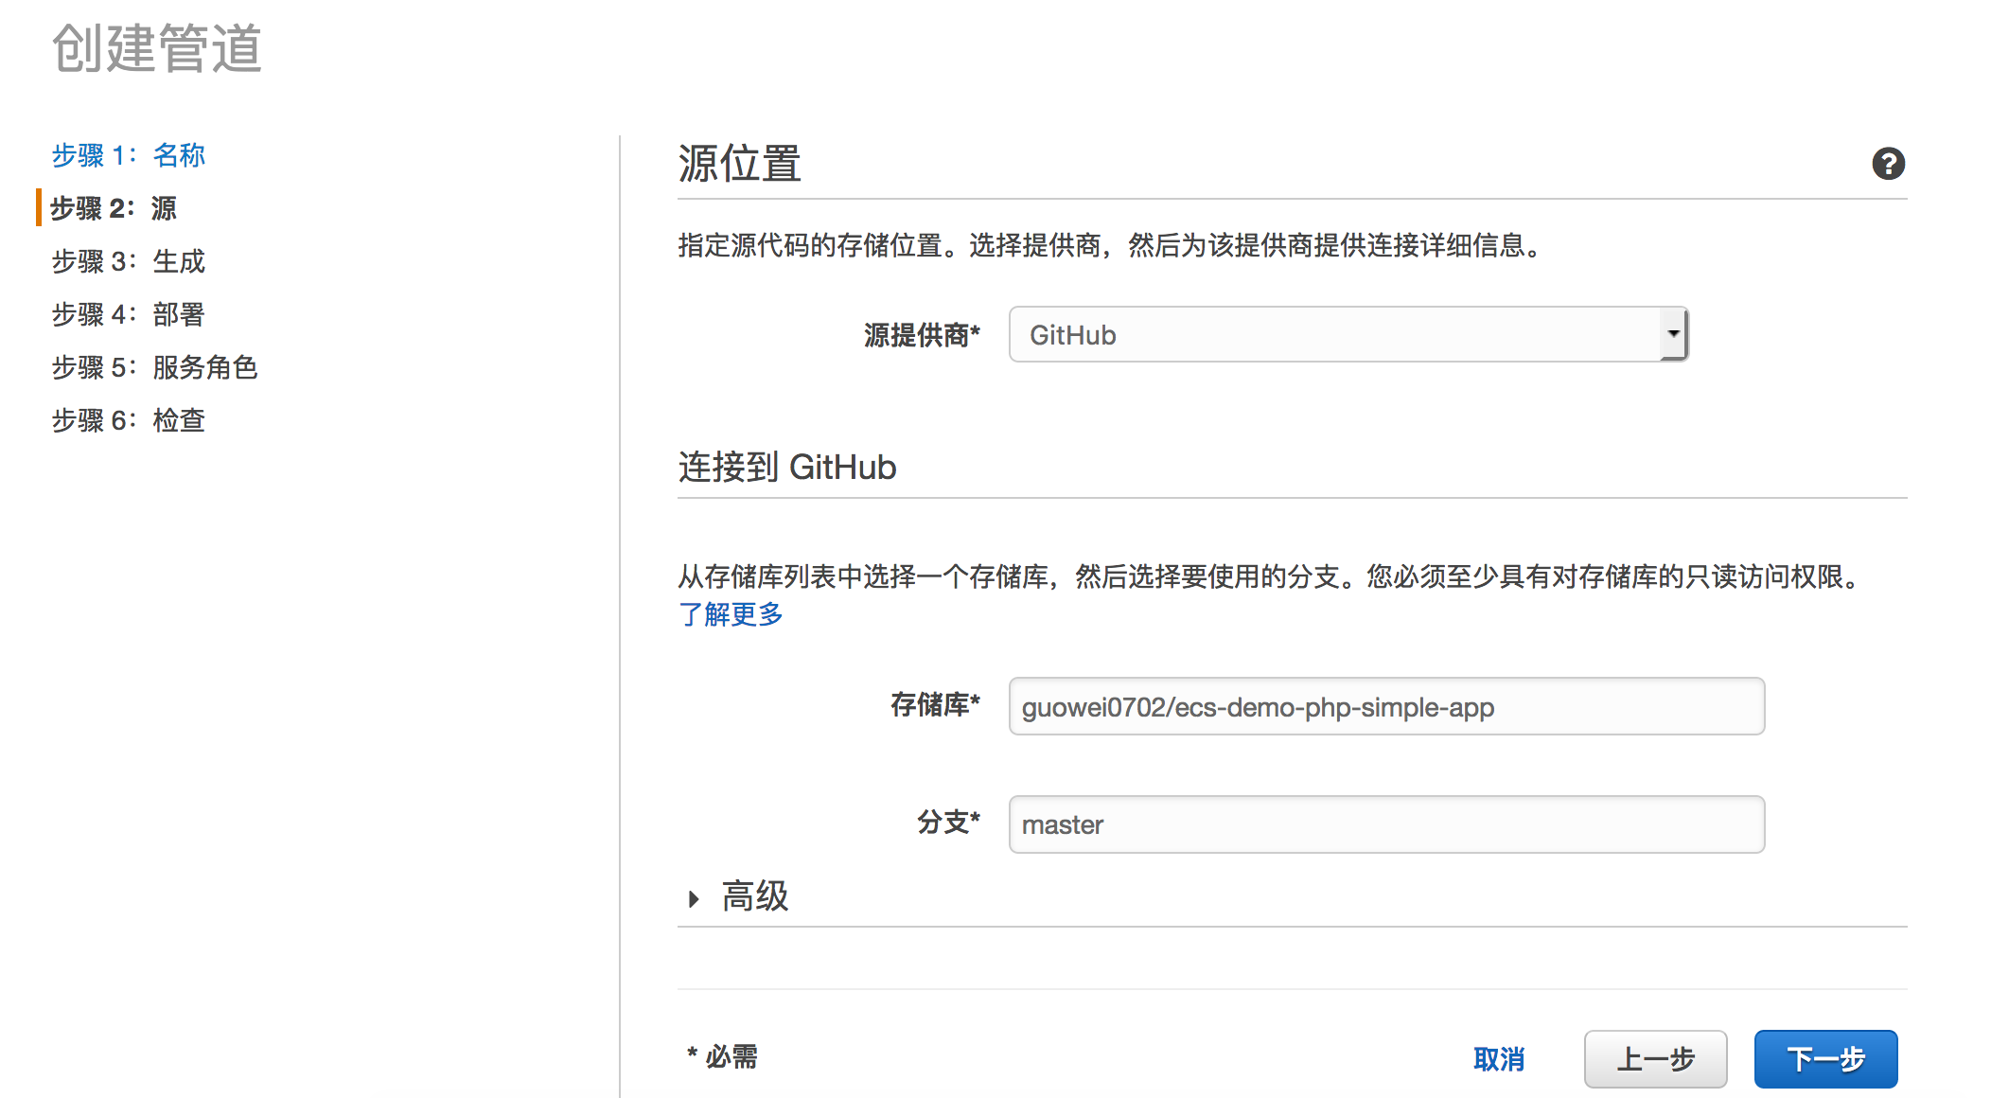Image resolution: width=1991 pixels, height=1098 pixels.
Task: Open the 源提供商 GitHub dropdown
Action: 1334,335
